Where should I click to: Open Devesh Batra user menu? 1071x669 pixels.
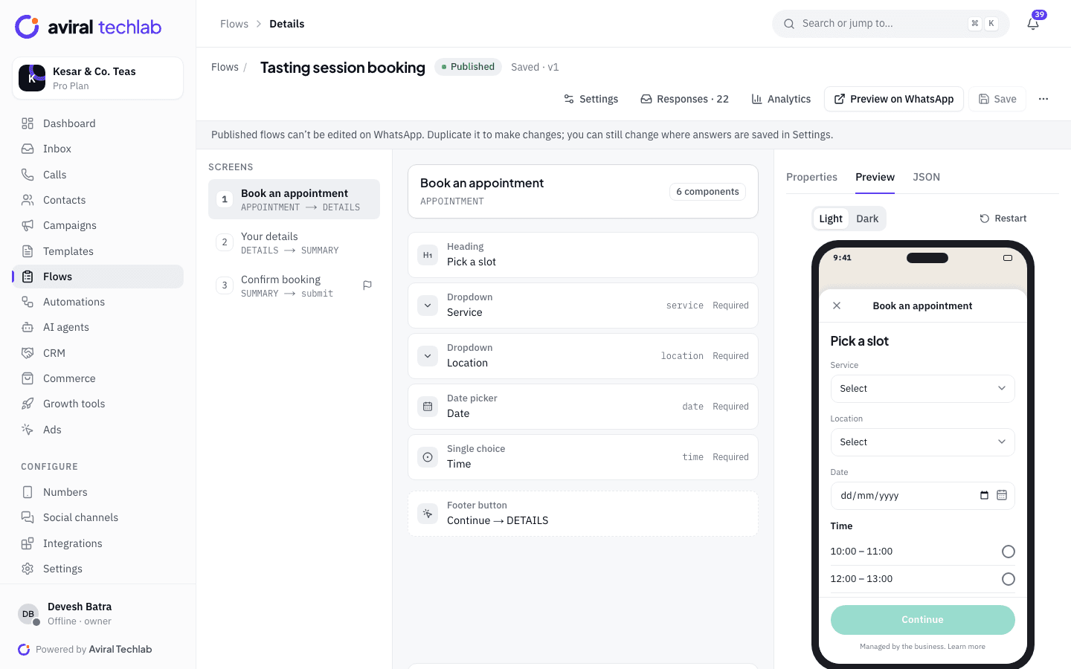[98, 614]
